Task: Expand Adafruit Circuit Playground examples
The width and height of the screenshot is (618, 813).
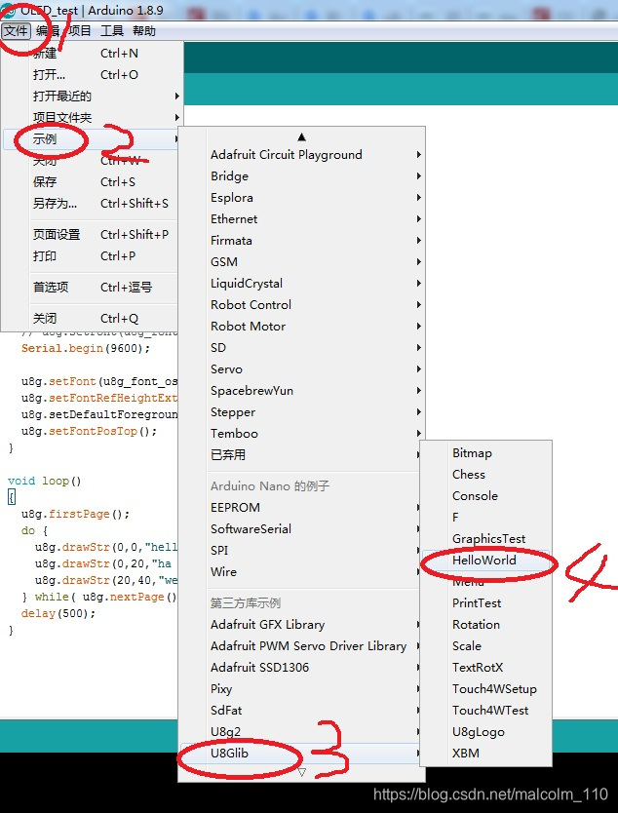Action: tap(302, 155)
